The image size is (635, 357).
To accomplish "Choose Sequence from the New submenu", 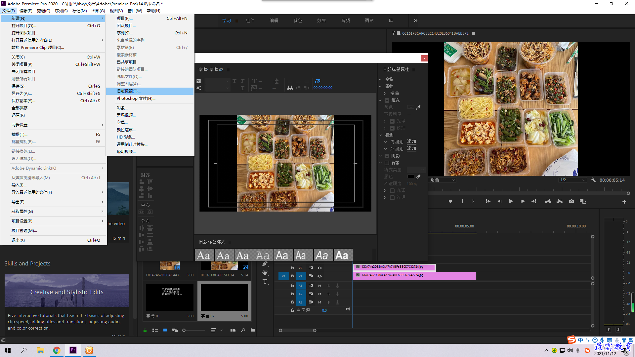I will tap(150, 33).
